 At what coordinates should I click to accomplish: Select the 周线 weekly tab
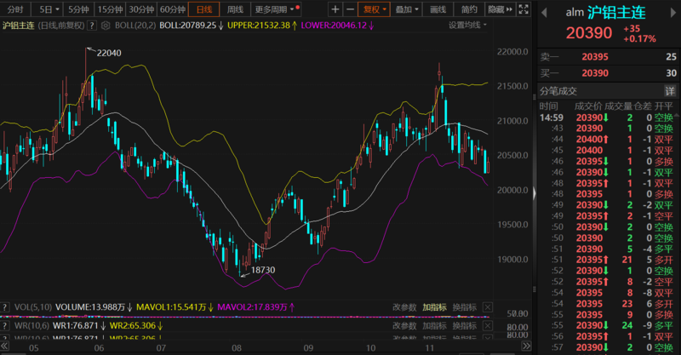pyautogui.click(x=235, y=9)
